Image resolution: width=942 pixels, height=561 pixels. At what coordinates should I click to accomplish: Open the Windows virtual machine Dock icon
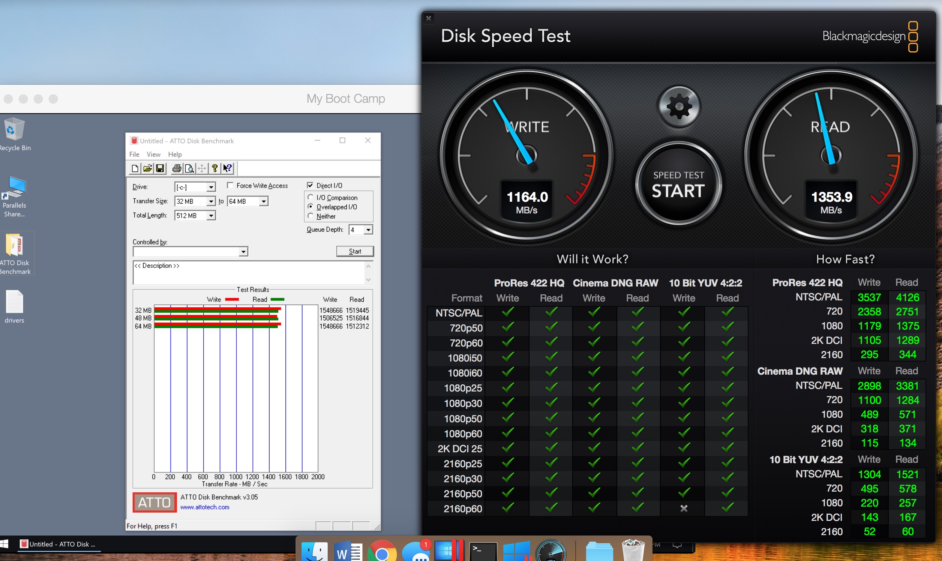[x=516, y=551]
